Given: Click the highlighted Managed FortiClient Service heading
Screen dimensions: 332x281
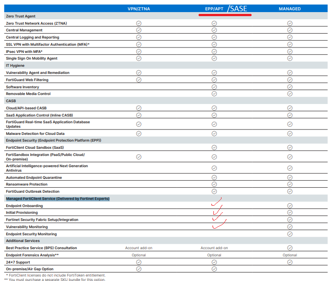Looking at the screenshot, I should (58, 199).
